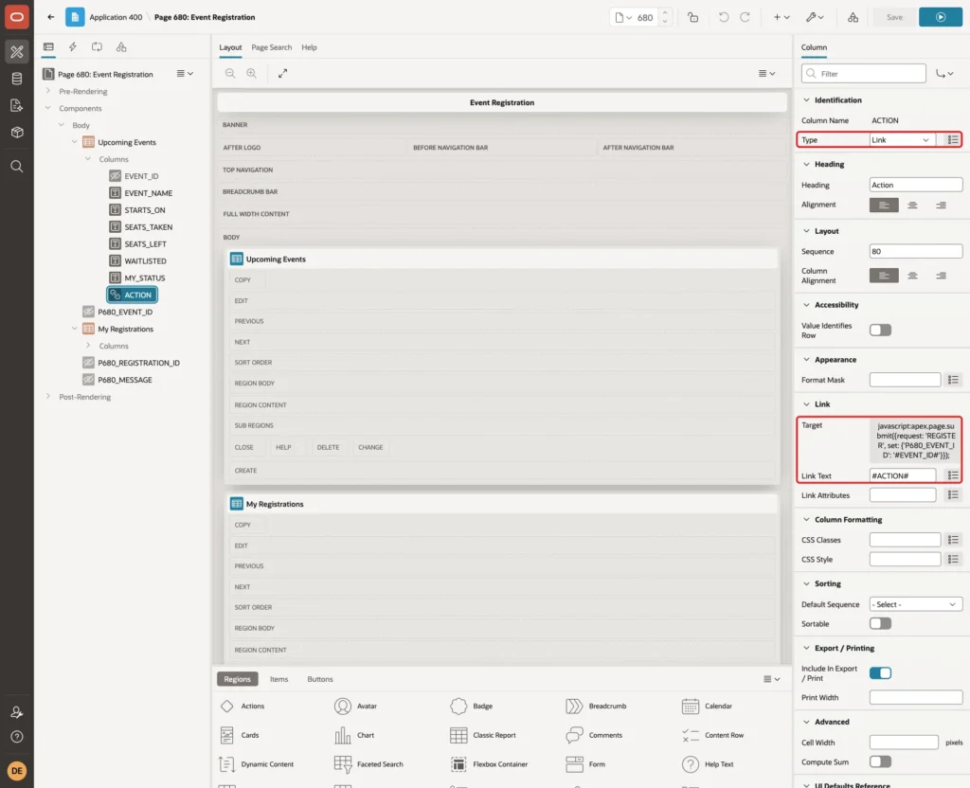Zoom out the layout view

point(230,74)
